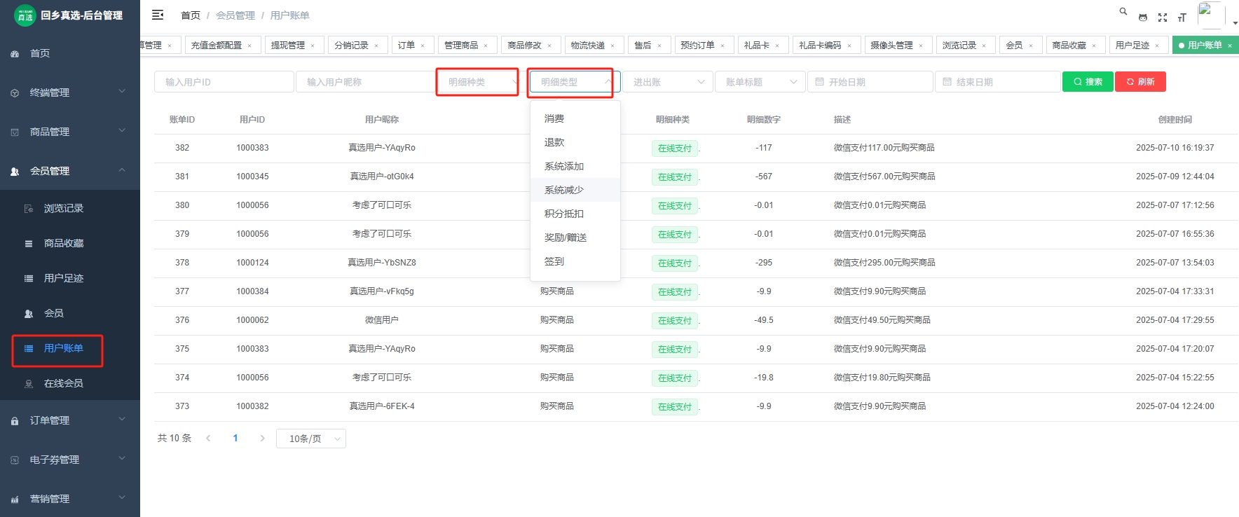The image size is (1239, 517).
Task: Open 在线会员 in the sidebar
Action: click(64, 383)
